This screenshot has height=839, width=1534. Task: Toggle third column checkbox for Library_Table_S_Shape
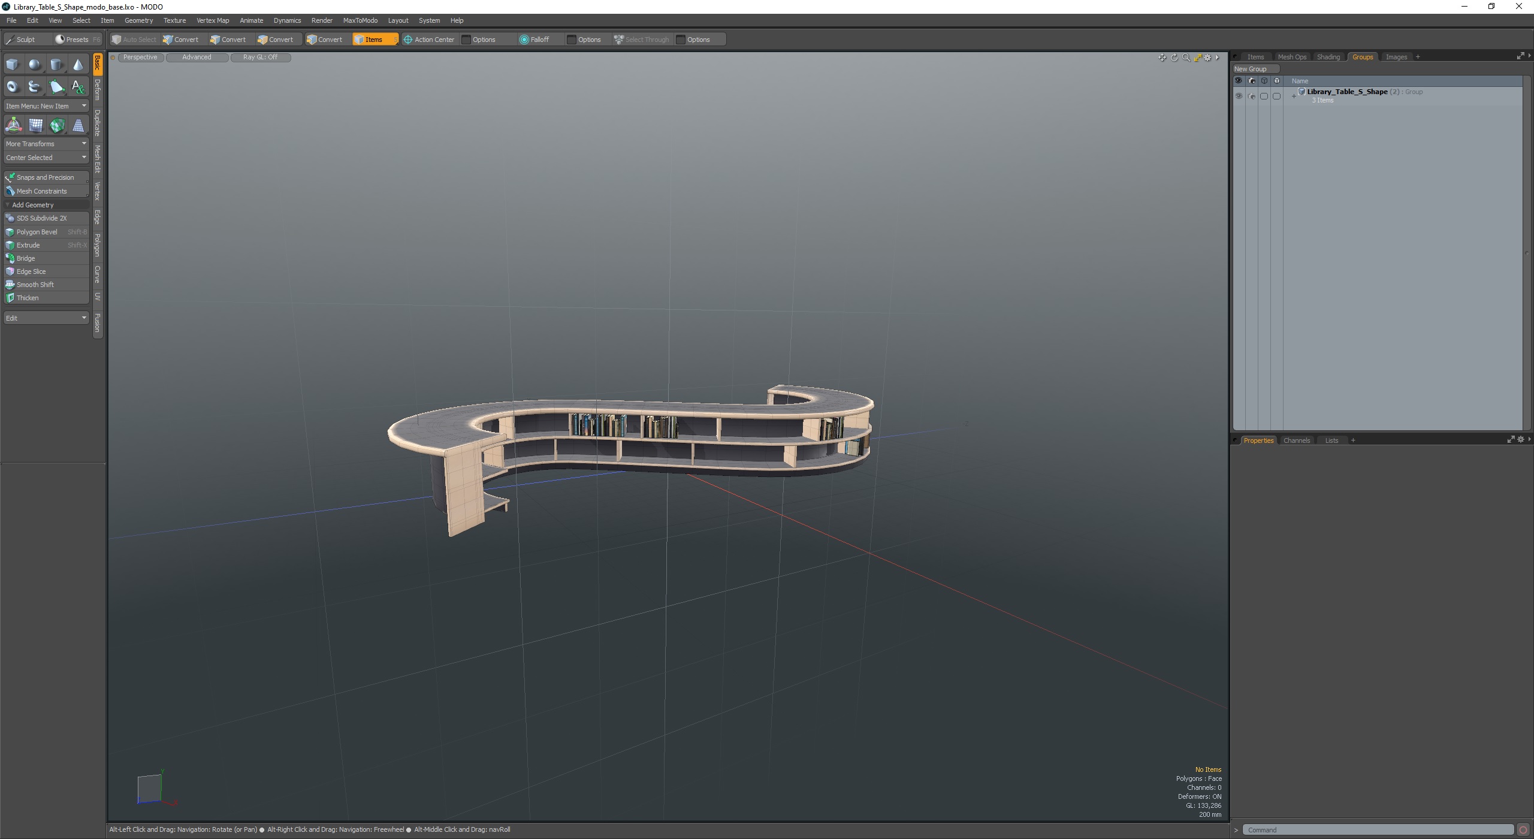click(1264, 96)
